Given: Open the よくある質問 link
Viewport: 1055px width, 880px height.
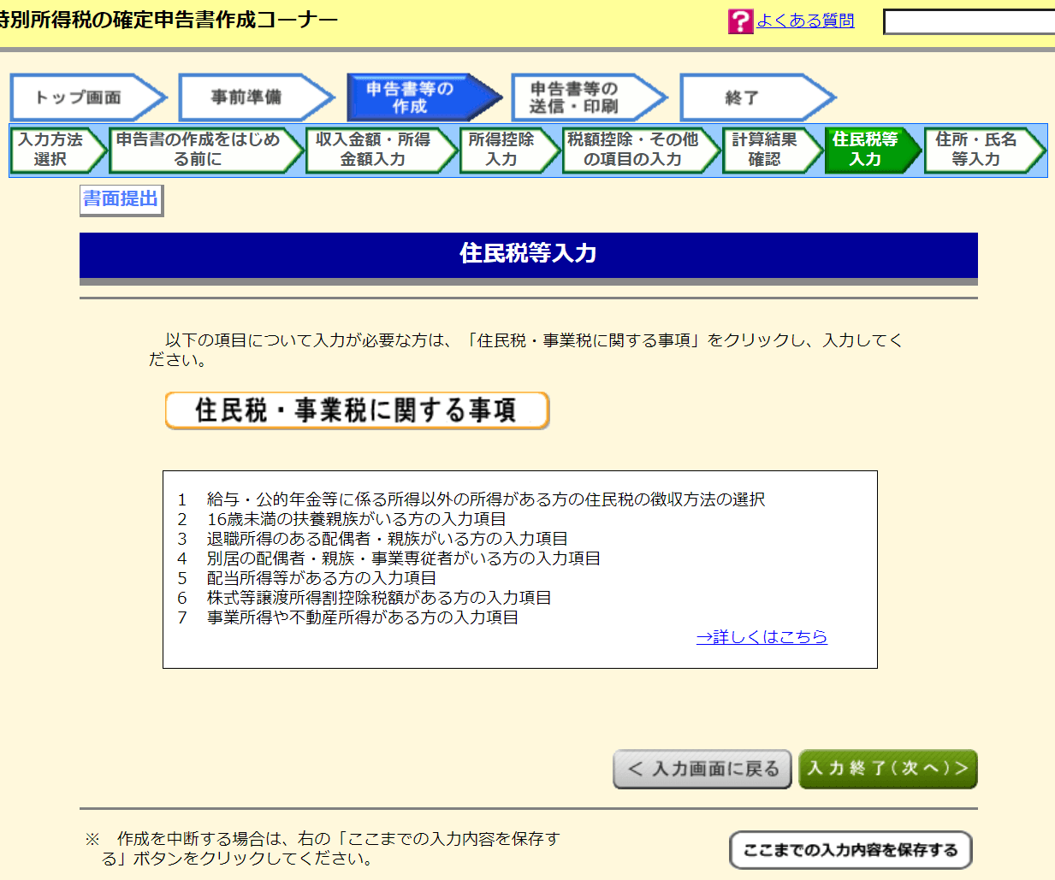Looking at the screenshot, I should click(805, 21).
